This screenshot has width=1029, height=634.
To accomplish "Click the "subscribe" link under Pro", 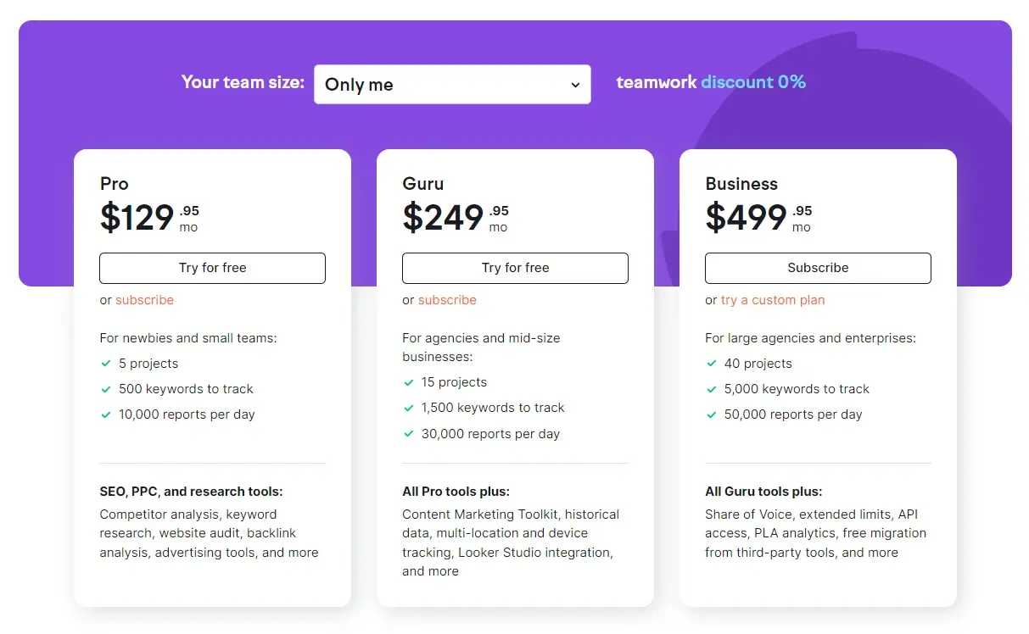I will pyautogui.click(x=144, y=299).
